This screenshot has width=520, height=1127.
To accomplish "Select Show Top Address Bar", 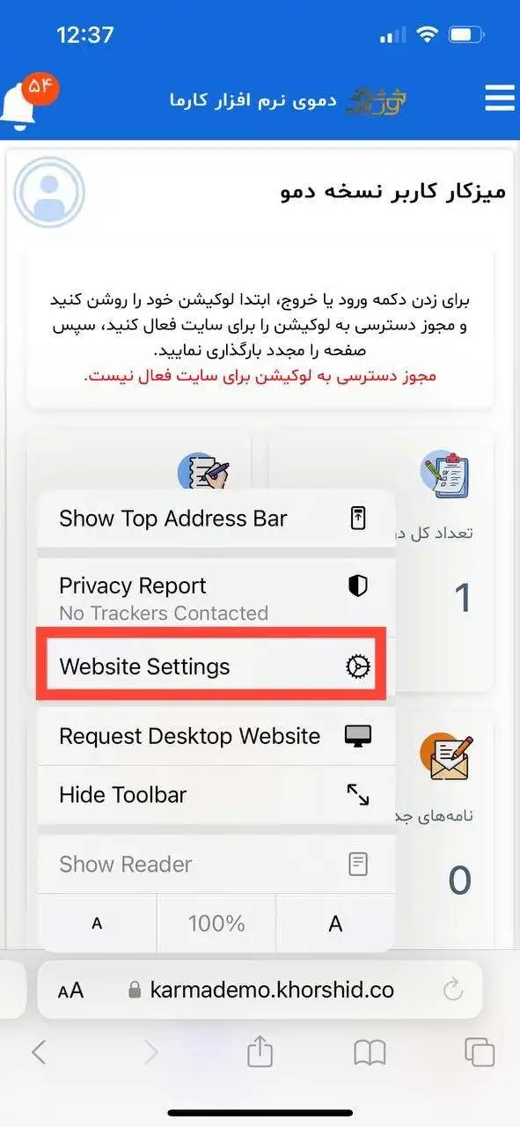I will pos(216,519).
